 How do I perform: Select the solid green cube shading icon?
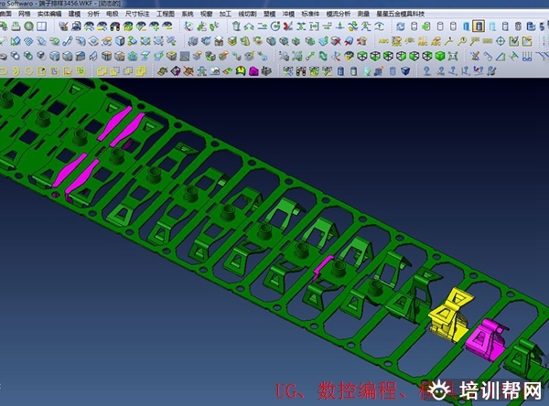coord(441,57)
